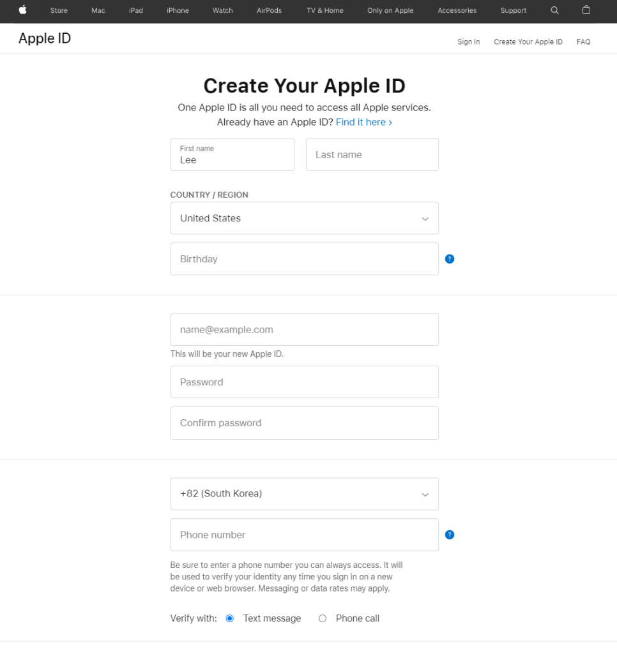Go to the Support menu item
This screenshot has width=617, height=649.
click(514, 10)
